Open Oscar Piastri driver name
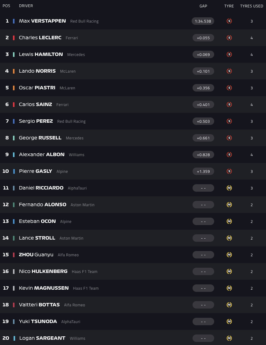Screen dimensions: 266x345 point(37,88)
